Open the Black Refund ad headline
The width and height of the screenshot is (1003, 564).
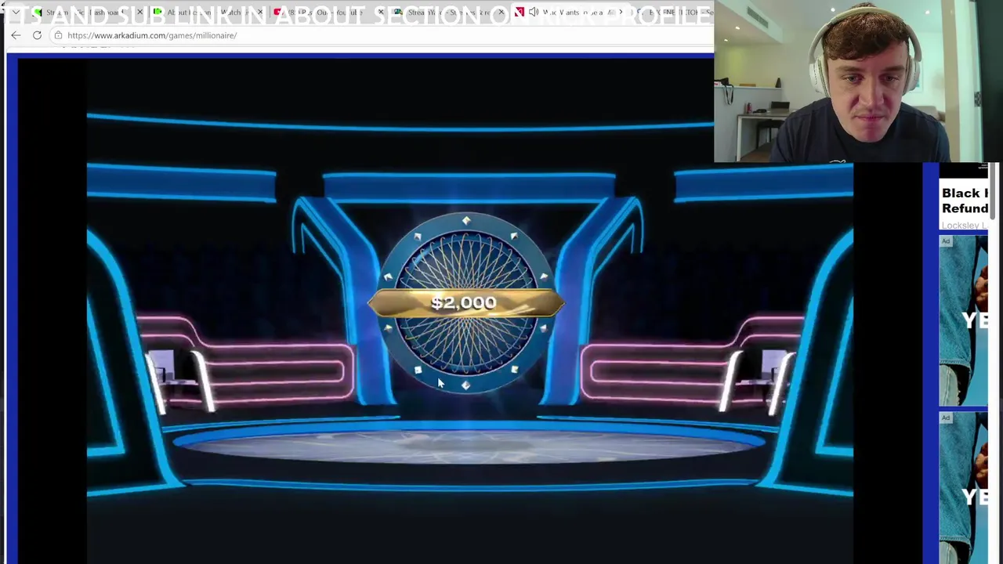click(x=965, y=201)
